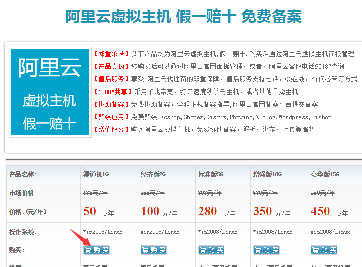Select the 【协助备案】 feature label

111,104
